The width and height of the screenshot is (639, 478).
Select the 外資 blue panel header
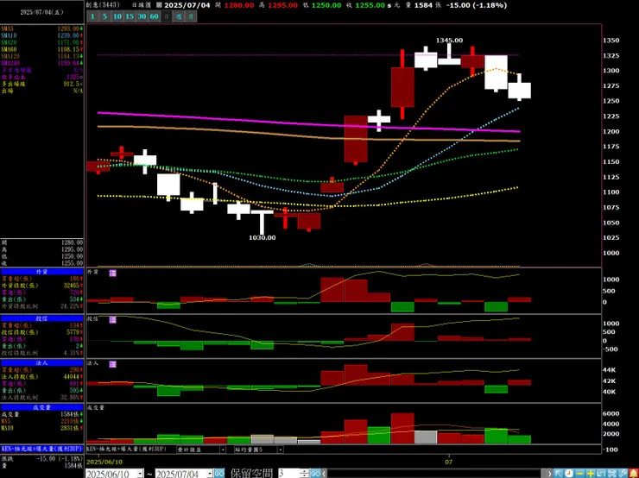pos(42,272)
